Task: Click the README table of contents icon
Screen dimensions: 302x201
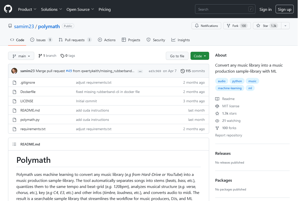Action: 14,144
